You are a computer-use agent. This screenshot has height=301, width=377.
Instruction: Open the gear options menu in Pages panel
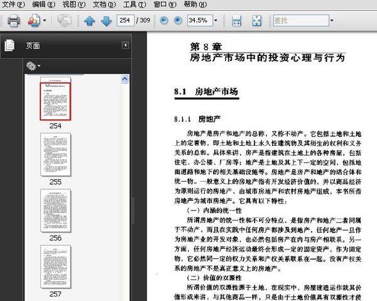pos(32,65)
